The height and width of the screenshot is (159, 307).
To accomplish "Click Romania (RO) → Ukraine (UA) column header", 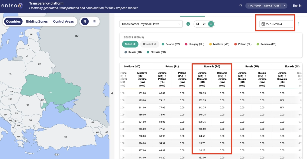I will pyautogui.click(x=222, y=79).
